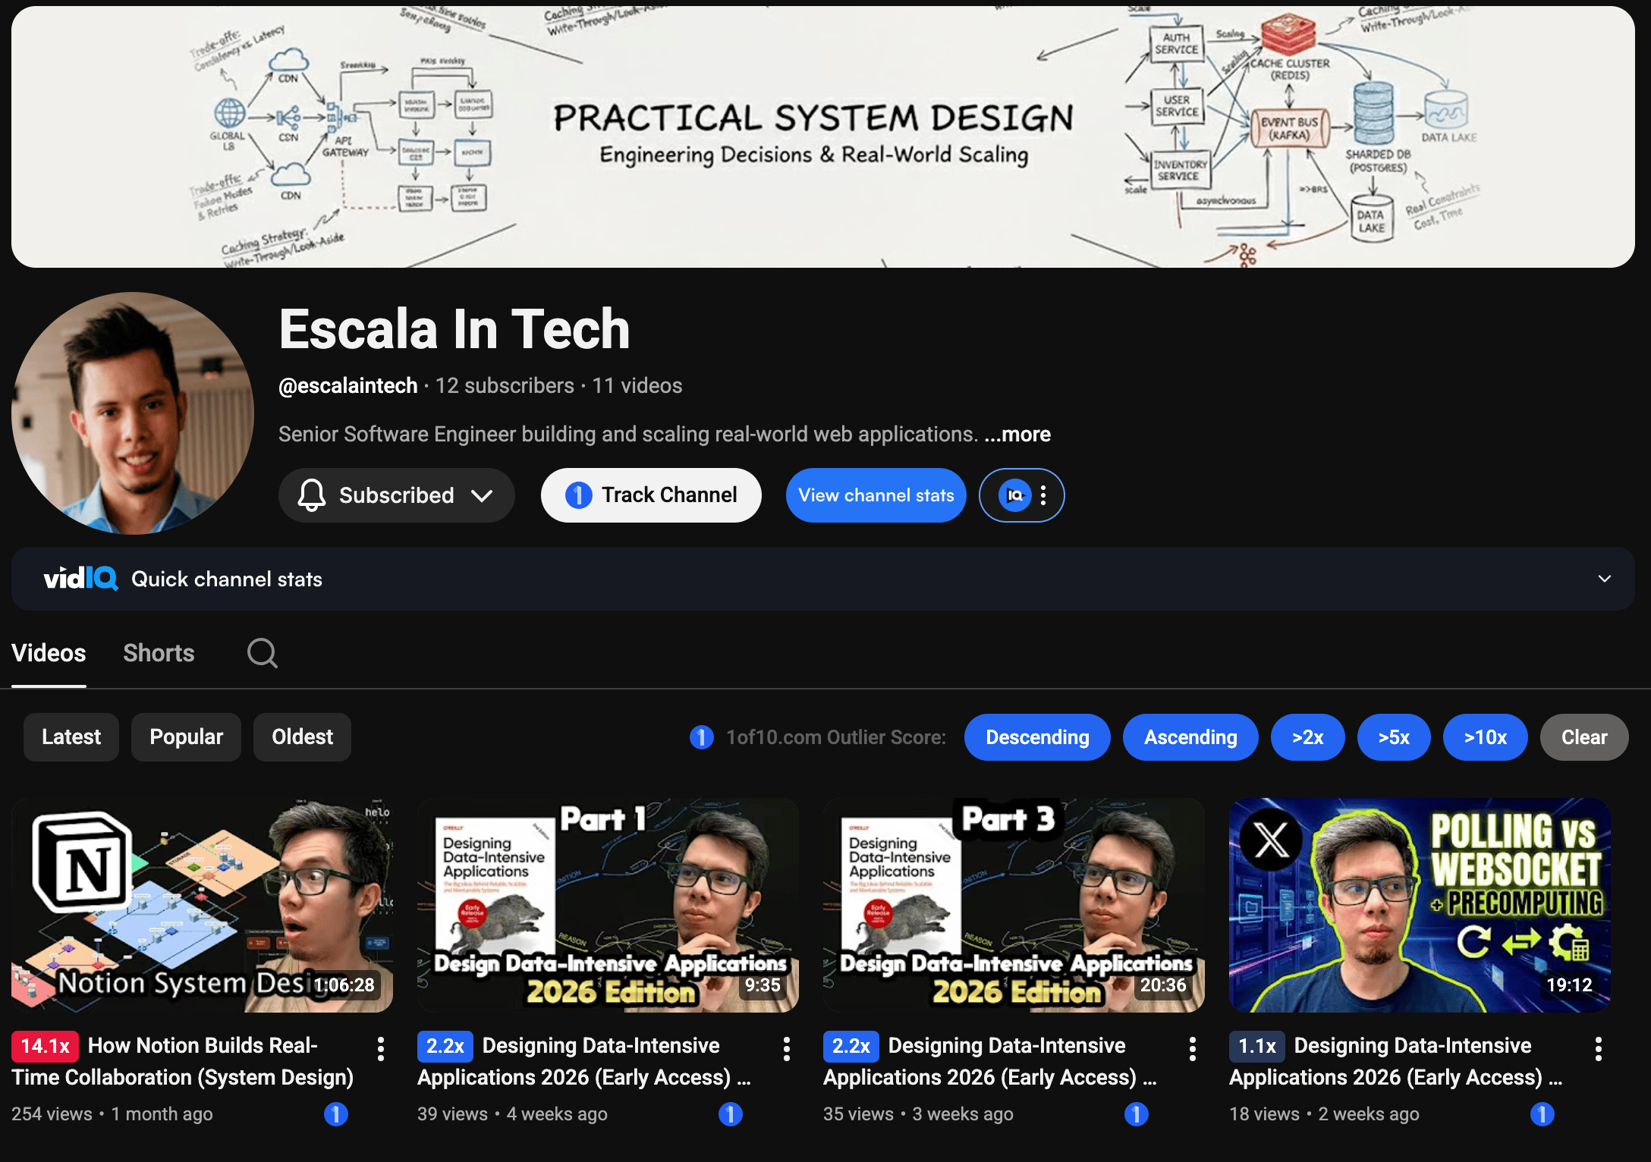The width and height of the screenshot is (1651, 1162).
Task: Open the Subscribed notification dropdown
Action: (x=396, y=495)
